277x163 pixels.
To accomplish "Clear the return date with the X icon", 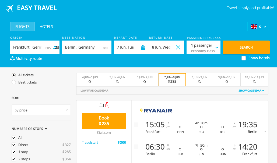I will [x=178, y=47].
